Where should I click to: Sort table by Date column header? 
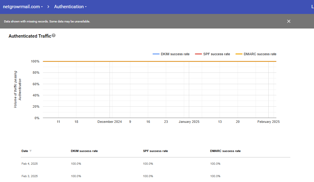tap(25, 151)
